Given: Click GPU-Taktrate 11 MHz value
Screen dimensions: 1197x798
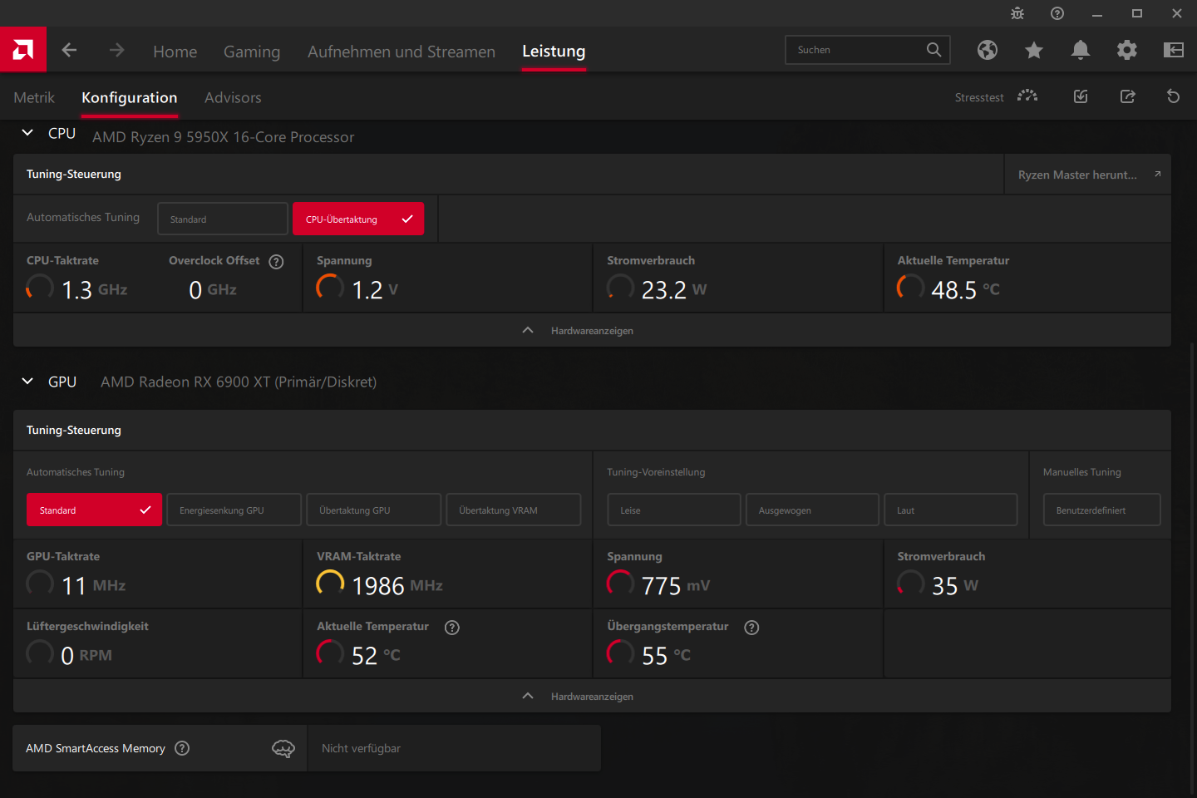Looking at the screenshot, I should coord(94,585).
